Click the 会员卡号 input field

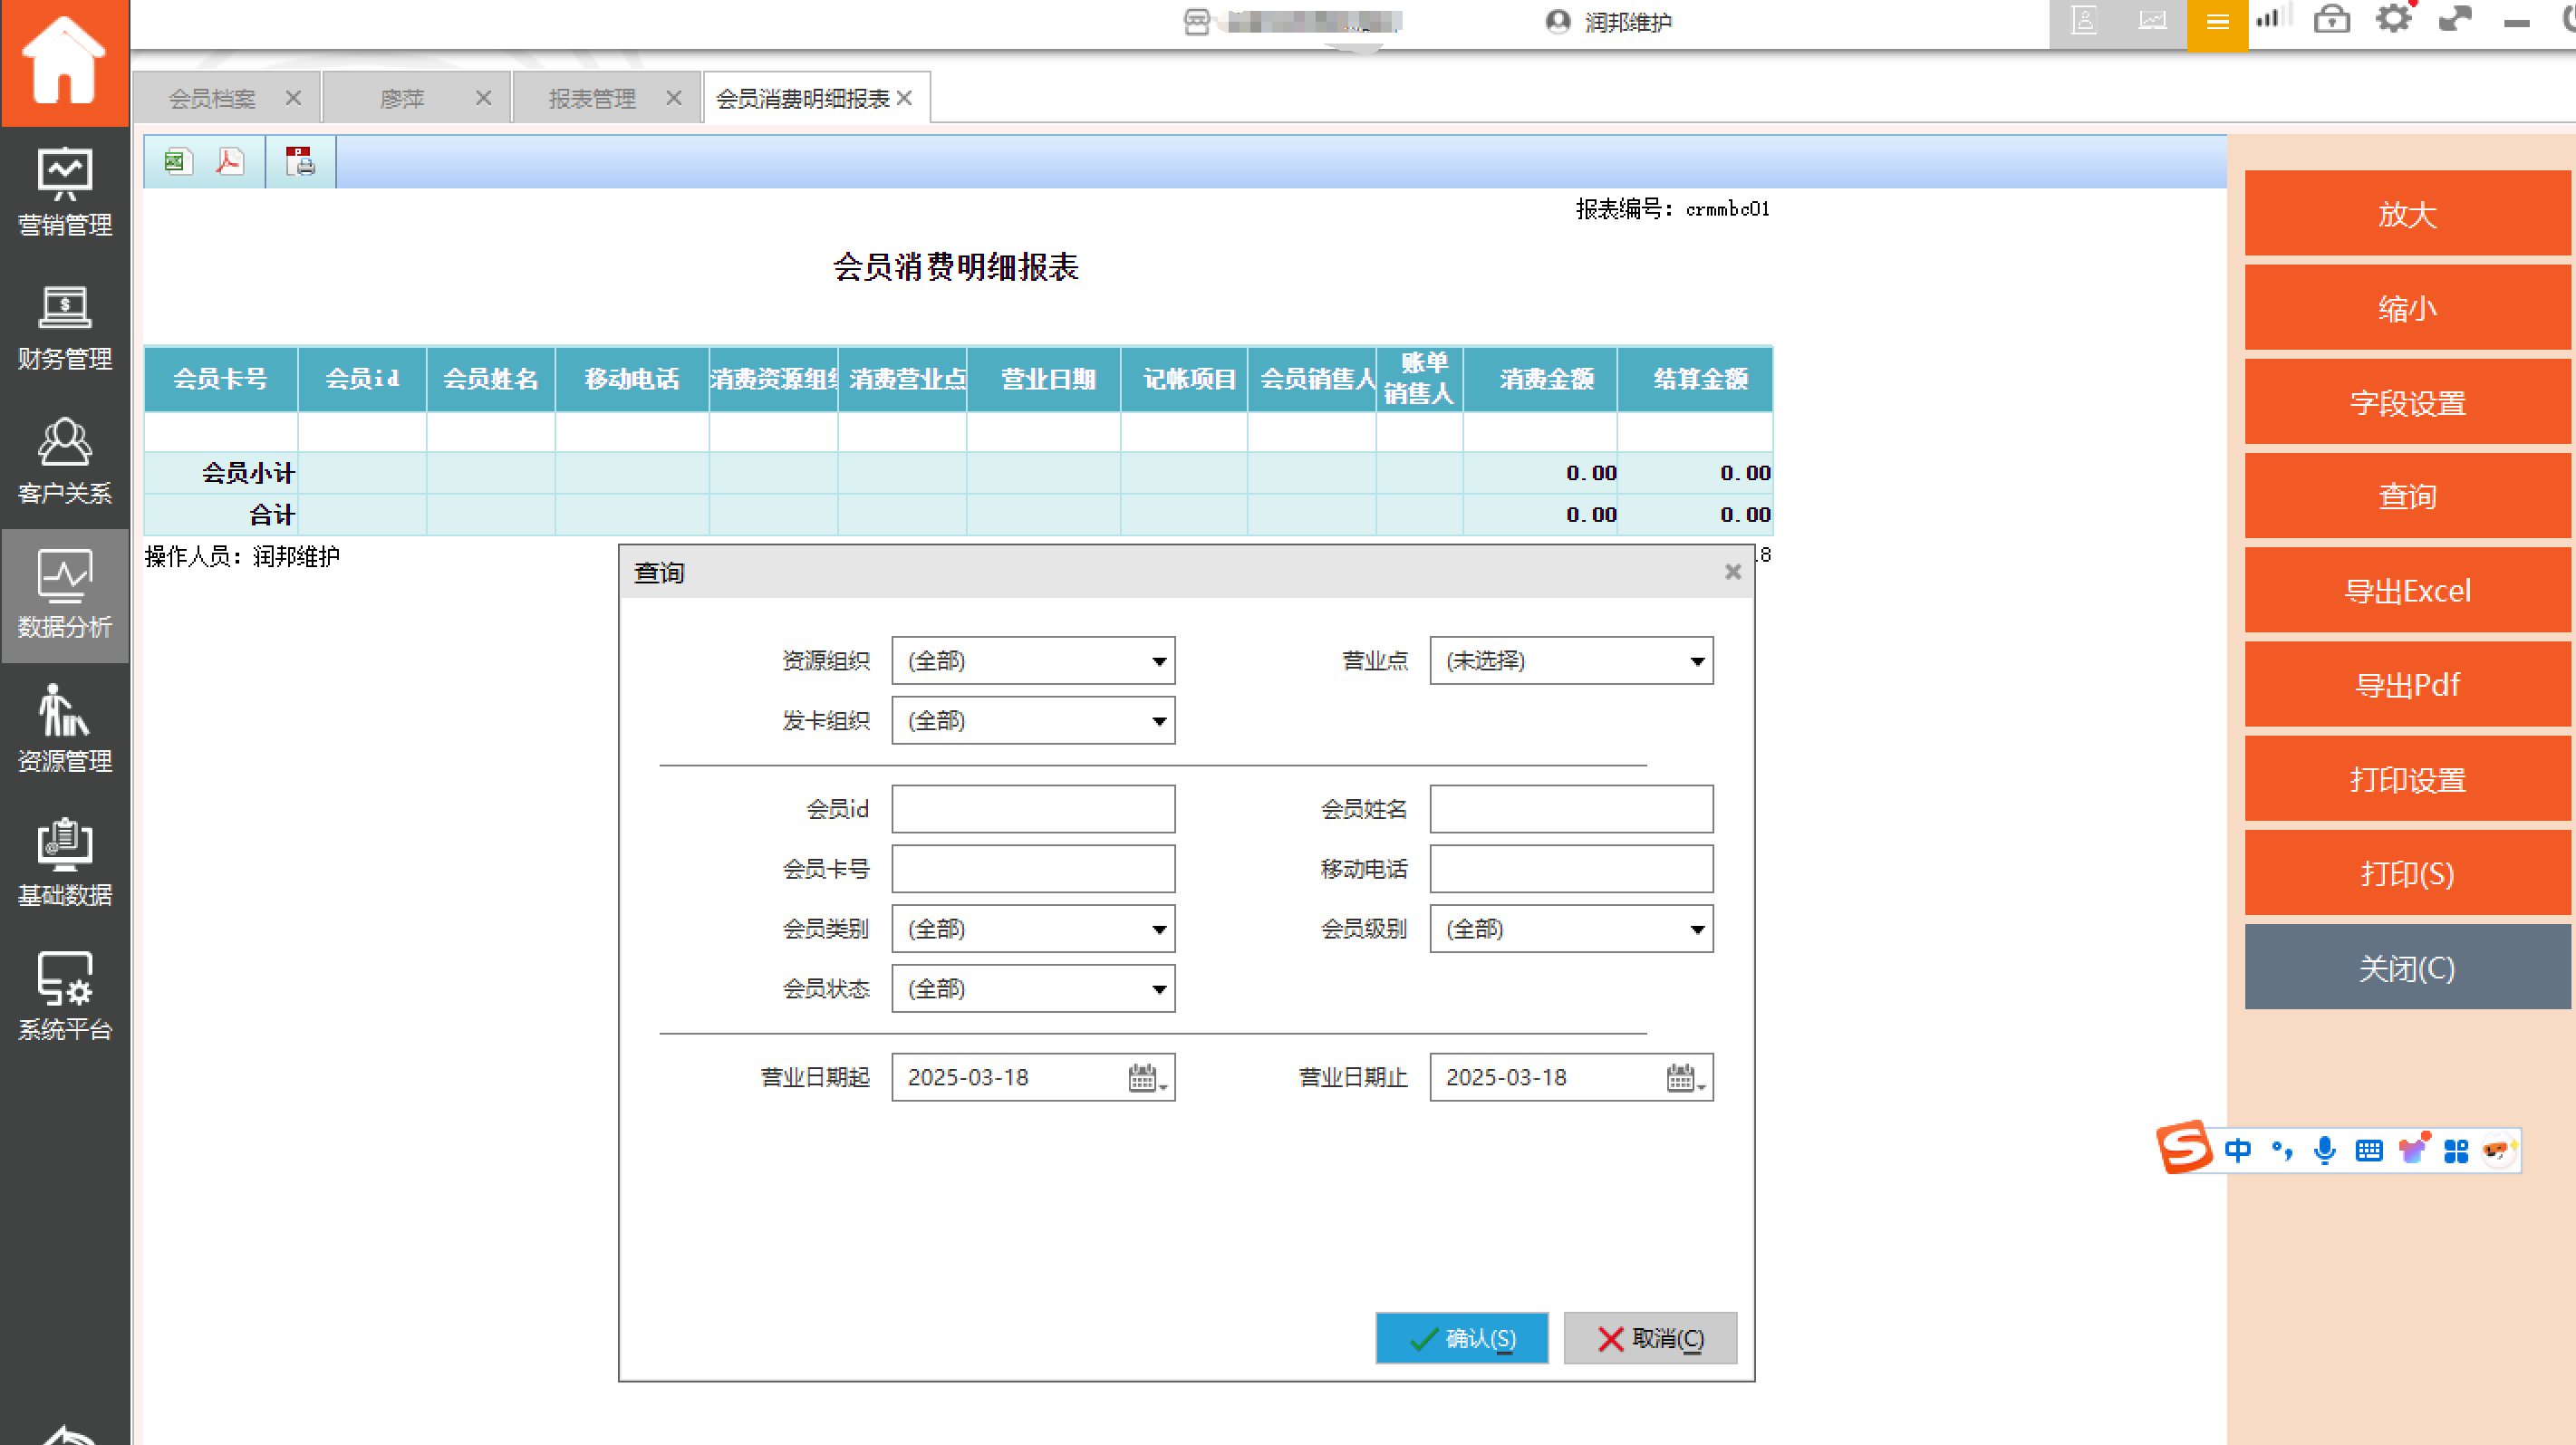pos(1033,869)
